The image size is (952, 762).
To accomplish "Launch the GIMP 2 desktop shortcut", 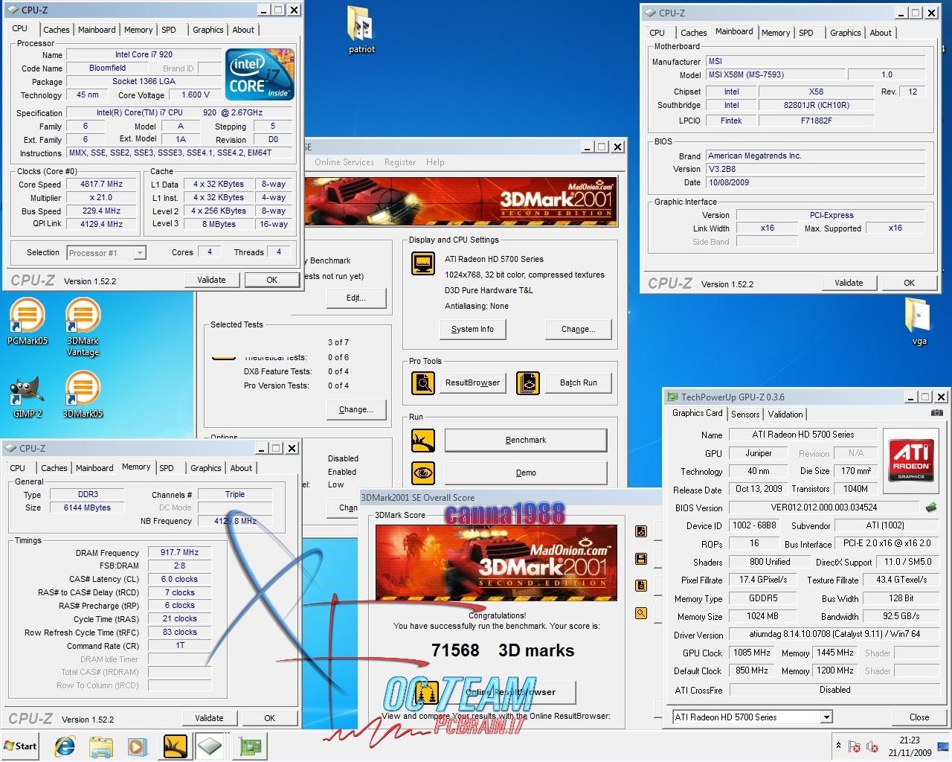I will coord(28,394).
